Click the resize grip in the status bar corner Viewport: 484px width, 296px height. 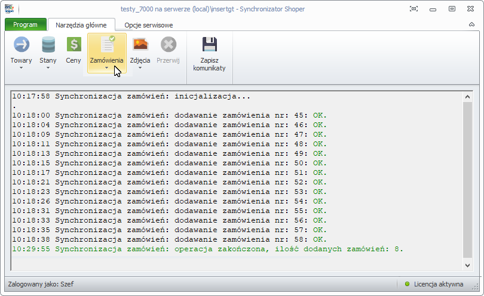tap(476, 287)
